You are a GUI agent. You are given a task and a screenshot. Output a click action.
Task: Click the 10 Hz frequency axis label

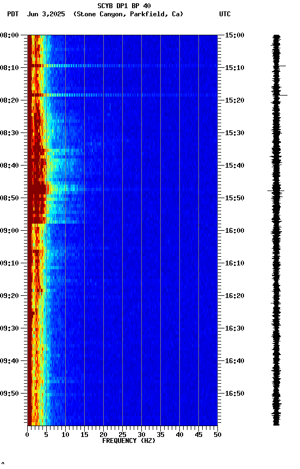[x=65, y=435]
